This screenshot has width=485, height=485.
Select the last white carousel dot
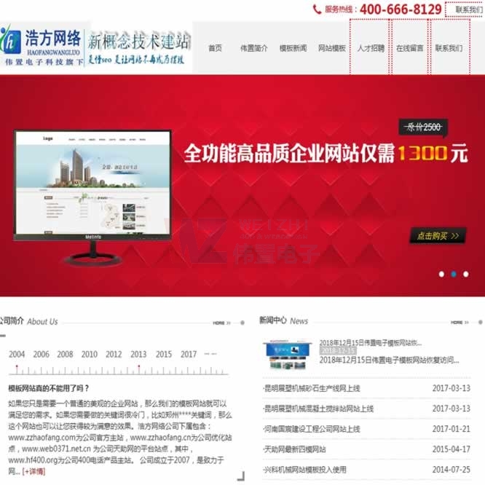(466, 274)
